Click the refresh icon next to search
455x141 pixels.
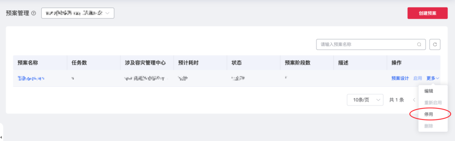tap(435, 44)
